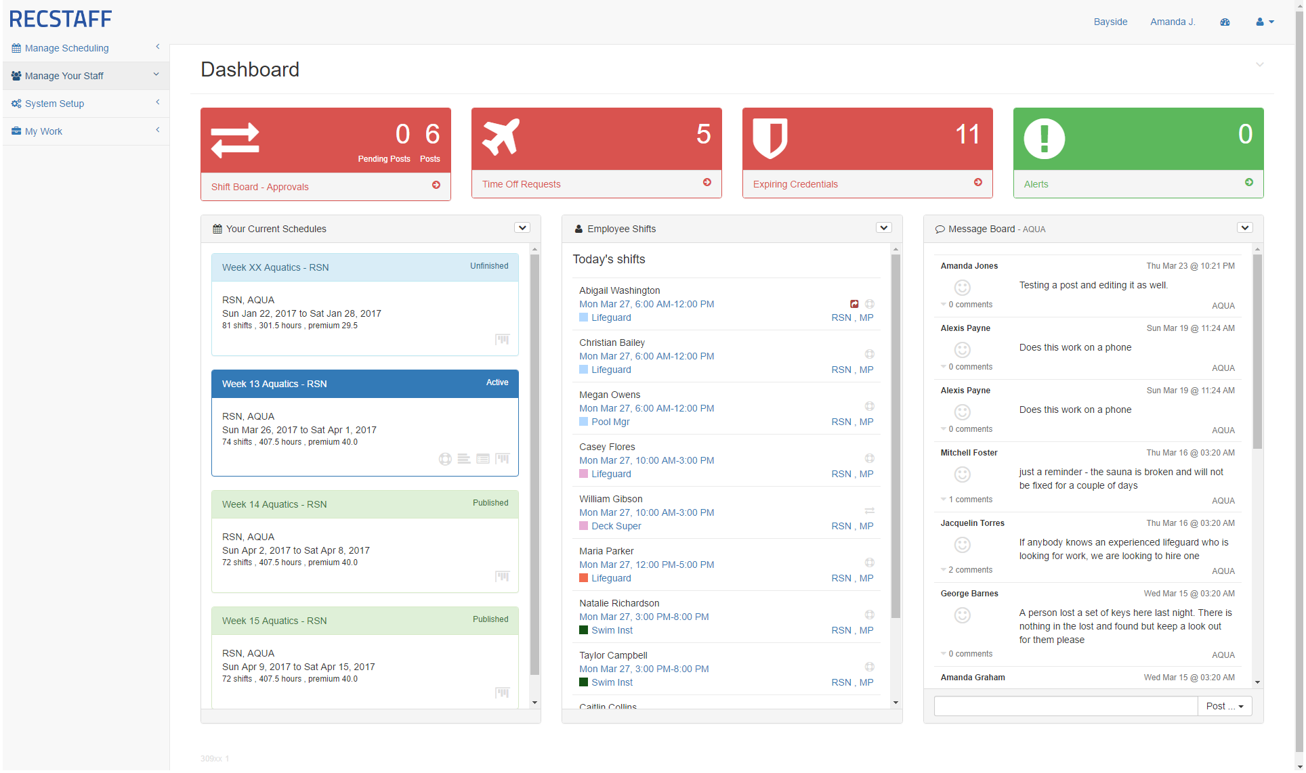This screenshot has height=773, width=1306.
Task: Open the Your Current Schedules panel dropdown
Action: 522,228
